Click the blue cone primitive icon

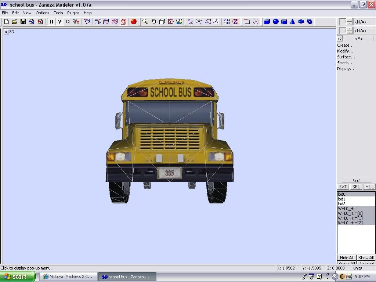293,22
